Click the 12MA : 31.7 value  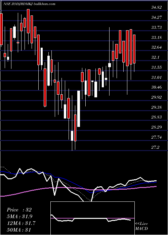[21, 223]
